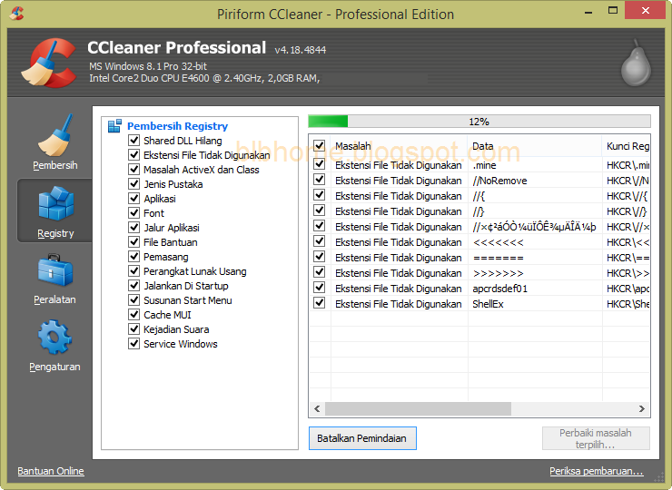The height and width of the screenshot is (490, 672).
Task: Toggle Shared DLL Hilang checkbox
Action: pyautogui.click(x=134, y=140)
